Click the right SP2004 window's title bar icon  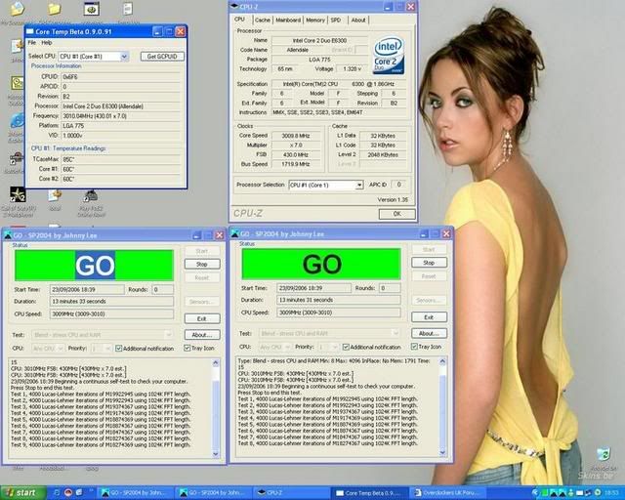pyautogui.click(x=235, y=233)
